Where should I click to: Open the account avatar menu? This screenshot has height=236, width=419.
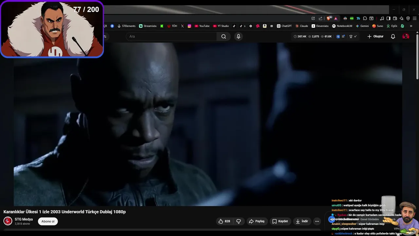pyautogui.click(x=406, y=36)
